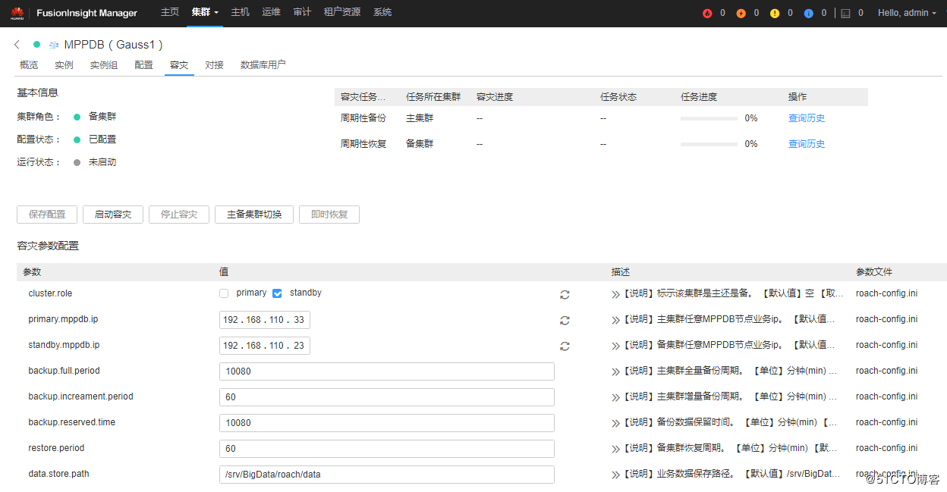Switch to the 配置 tab
947x492 pixels.
(x=143, y=65)
